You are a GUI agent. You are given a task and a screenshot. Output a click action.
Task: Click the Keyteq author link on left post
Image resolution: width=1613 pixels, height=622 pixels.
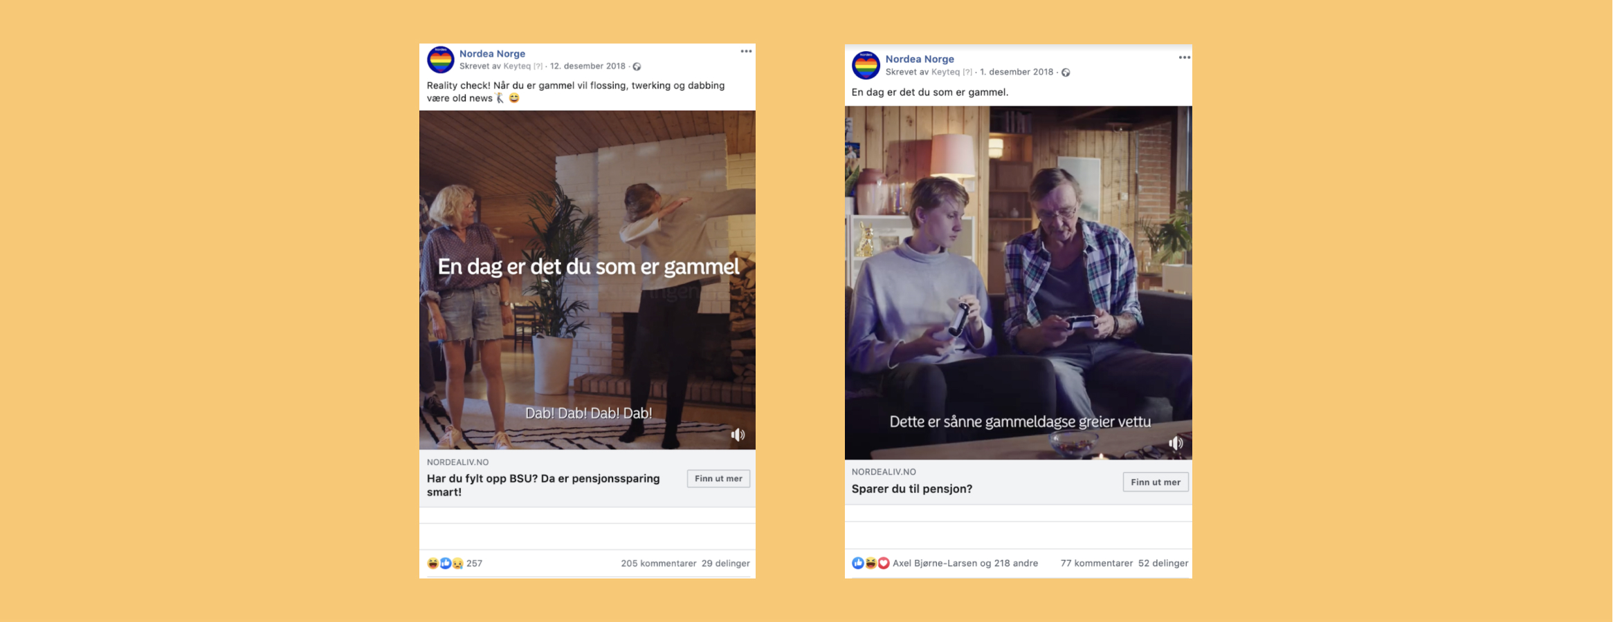(x=517, y=66)
